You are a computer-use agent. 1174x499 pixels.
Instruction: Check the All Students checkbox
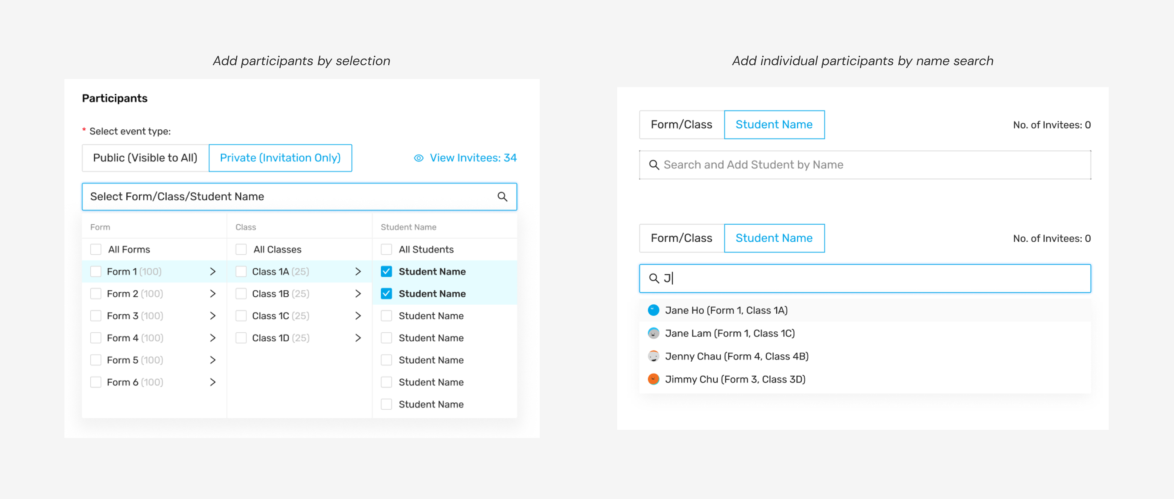click(x=386, y=249)
